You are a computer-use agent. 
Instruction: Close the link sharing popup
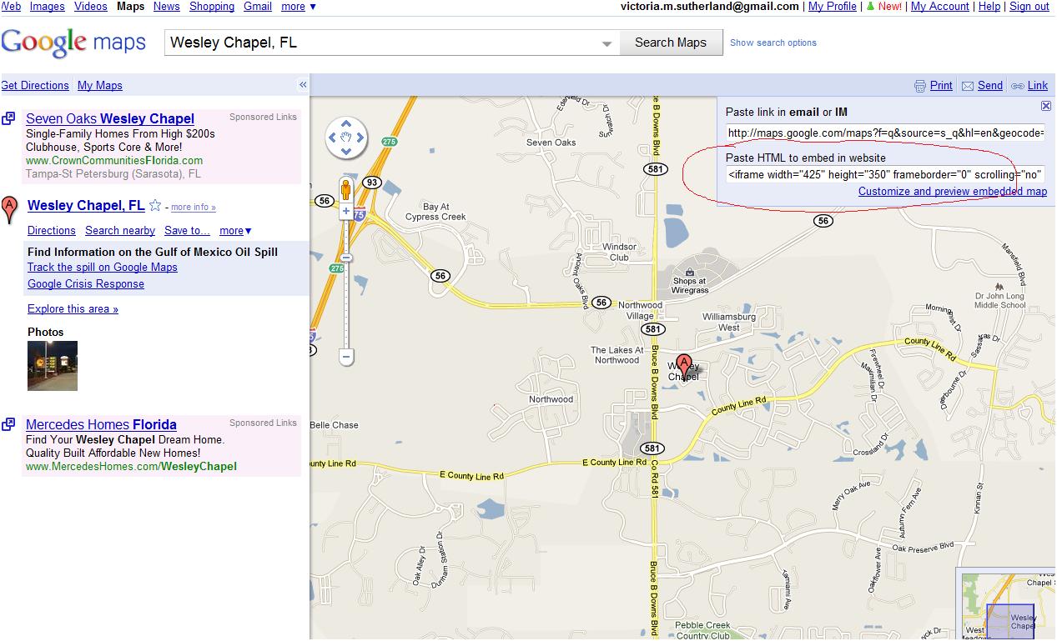click(x=1046, y=107)
